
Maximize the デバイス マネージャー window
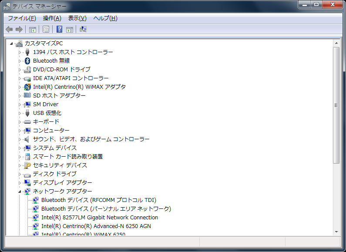pos(316,4)
